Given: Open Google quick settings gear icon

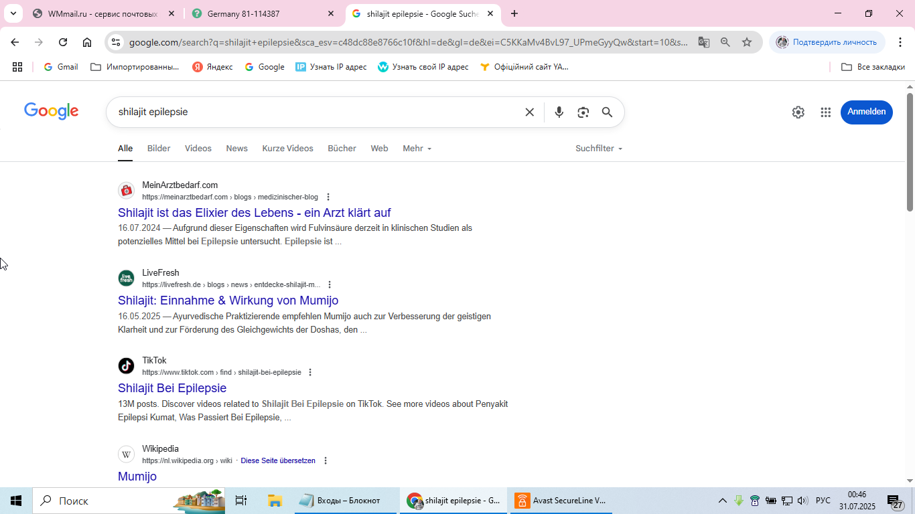Looking at the screenshot, I should (798, 112).
